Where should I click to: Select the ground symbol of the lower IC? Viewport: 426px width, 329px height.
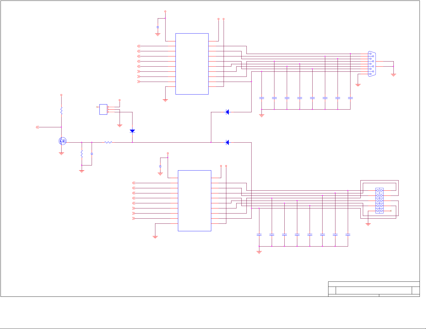[x=155, y=237]
